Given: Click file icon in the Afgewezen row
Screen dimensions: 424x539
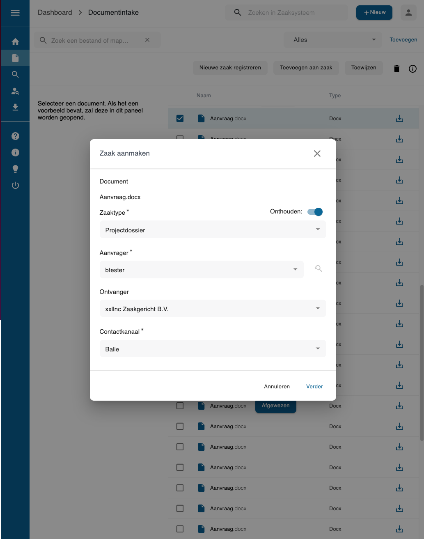Looking at the screenshot, I should tap(201, 406).
